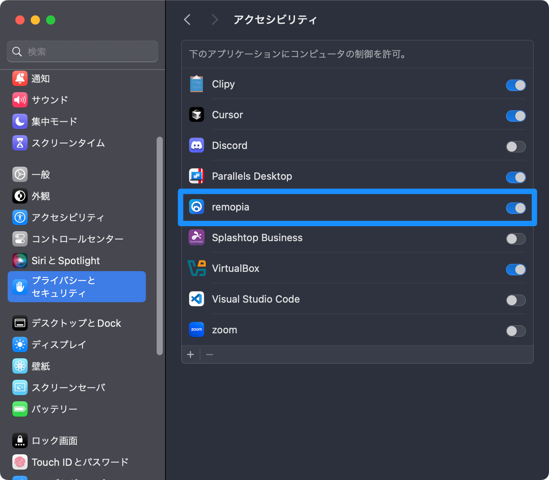Go back with the left chevron
The width and height of the screenshot is (549, 480).
(187, 20)
